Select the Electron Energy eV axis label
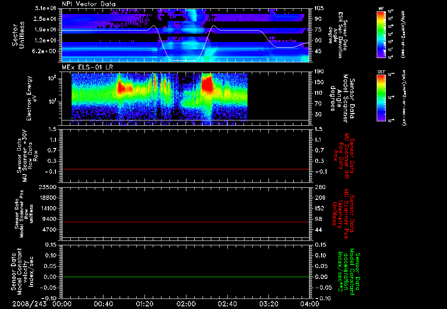This screenshot has width=447, height=309. pos(32,98)
